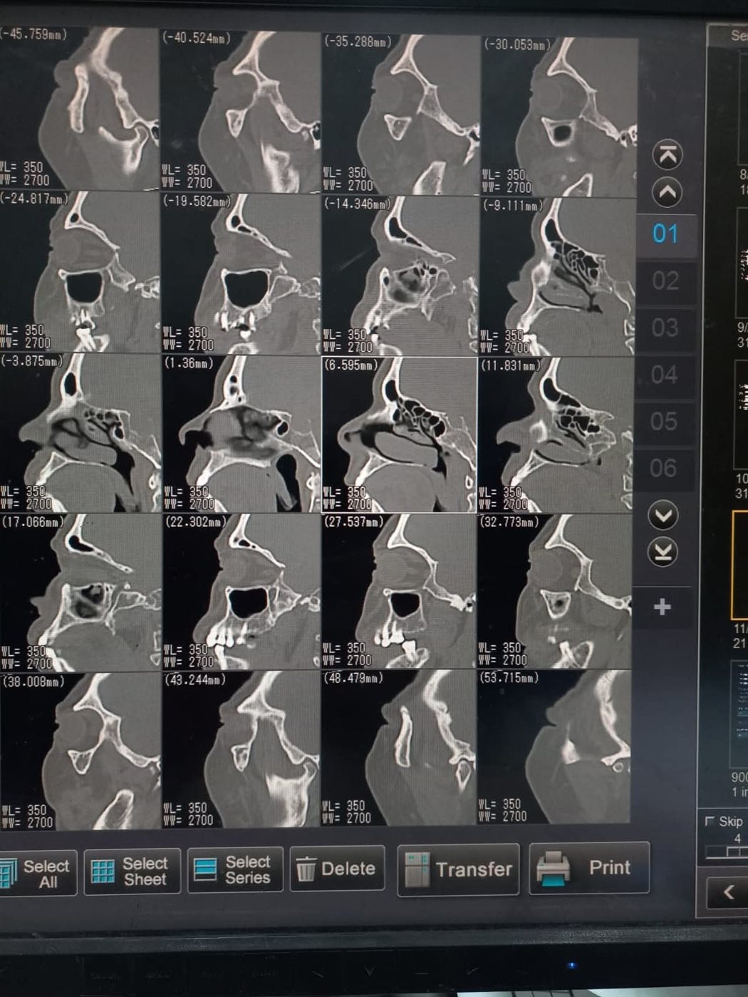
Task: Go to the next film sheet
Action: coord(663,515)
